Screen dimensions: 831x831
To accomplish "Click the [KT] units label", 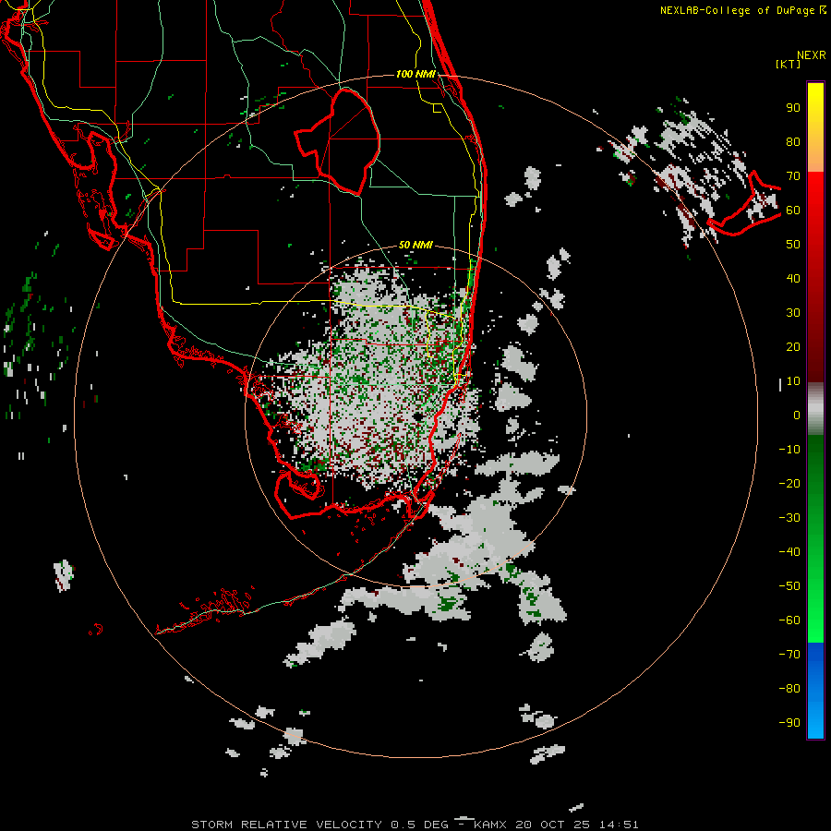I will 789,64.
